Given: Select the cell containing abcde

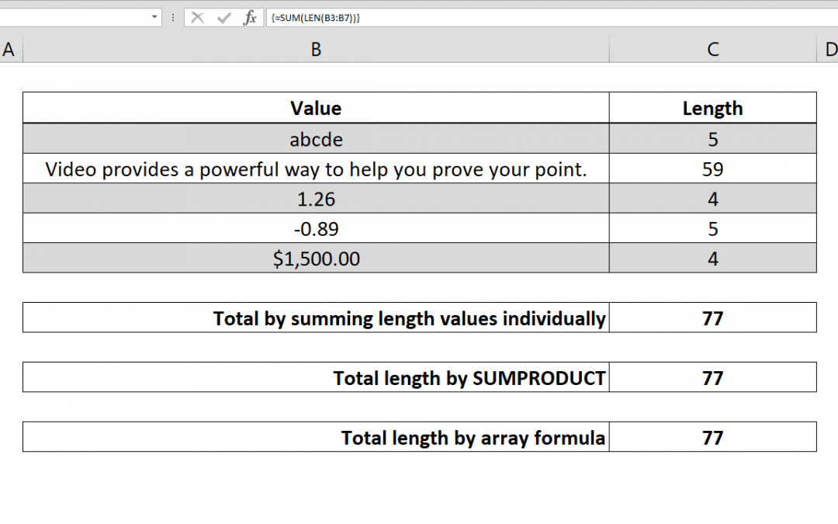Looking at the screenshot, I should click(315, 138).
